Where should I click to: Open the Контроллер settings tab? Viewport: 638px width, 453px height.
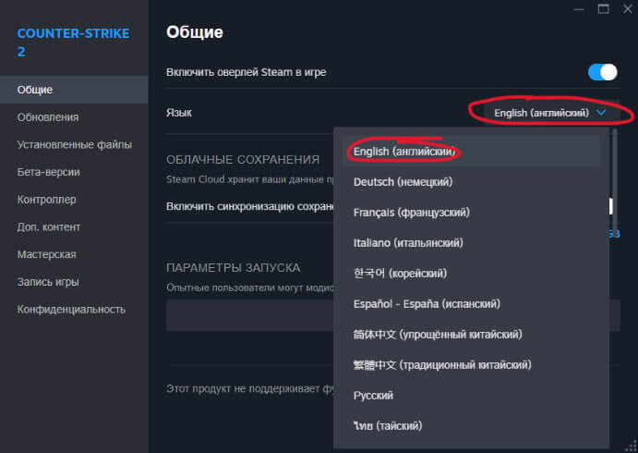pyautogui.click(x=46, y=199)
